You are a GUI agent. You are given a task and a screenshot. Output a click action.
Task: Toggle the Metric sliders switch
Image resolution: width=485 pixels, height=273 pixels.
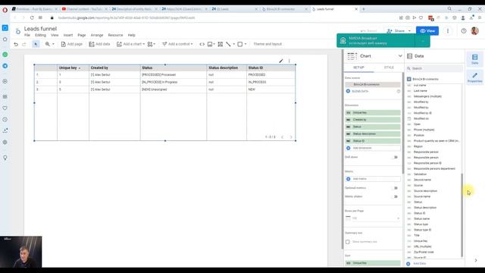tap(395, 197)
